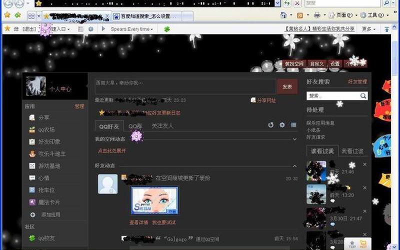Click the friend search magnifier icon
This screenshot has height=250, width=400.
(x=363, y=96)
